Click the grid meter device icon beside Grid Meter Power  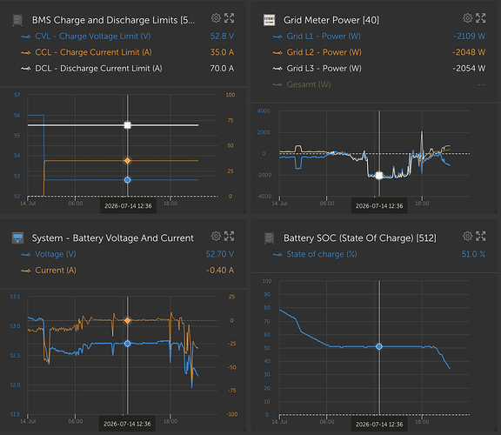[269, 20]
